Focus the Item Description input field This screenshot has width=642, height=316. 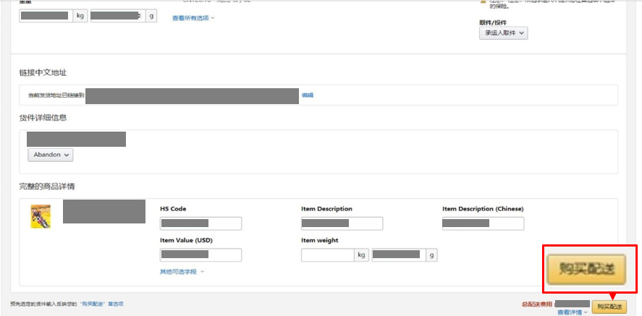coord(342,223)
